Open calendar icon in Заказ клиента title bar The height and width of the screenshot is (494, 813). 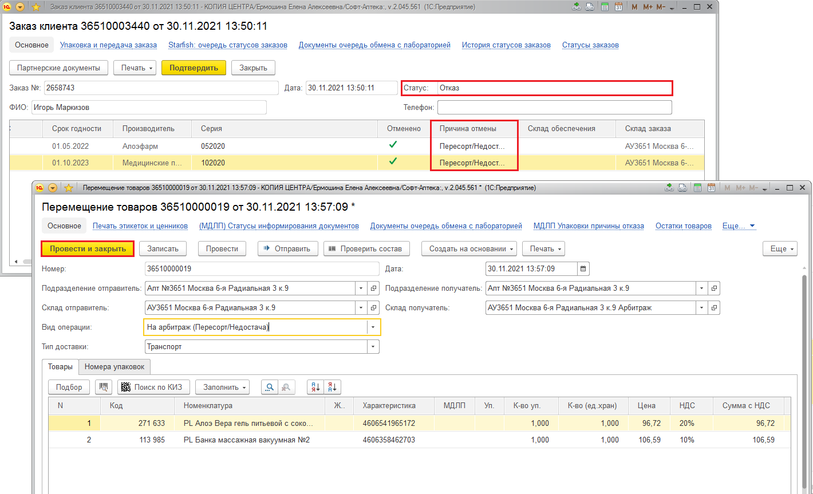point(618,7)
